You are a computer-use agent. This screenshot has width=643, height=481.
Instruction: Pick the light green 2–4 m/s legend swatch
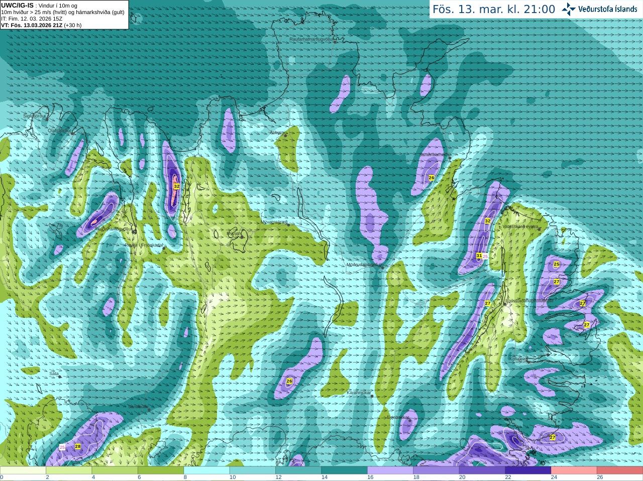tap(69, 470)
